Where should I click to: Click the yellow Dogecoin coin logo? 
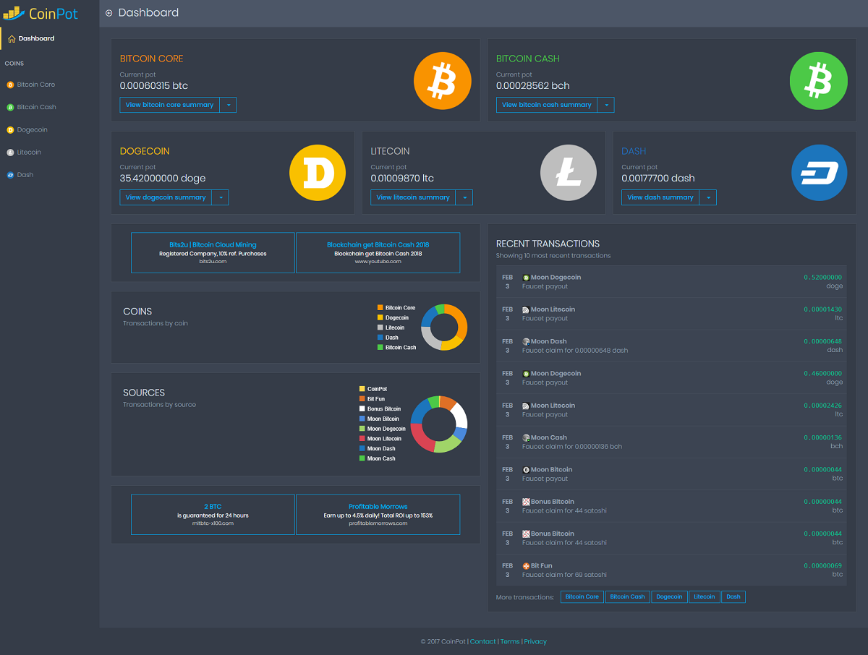318,173
